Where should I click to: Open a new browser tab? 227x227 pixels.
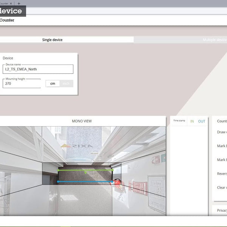pos(19,3)
